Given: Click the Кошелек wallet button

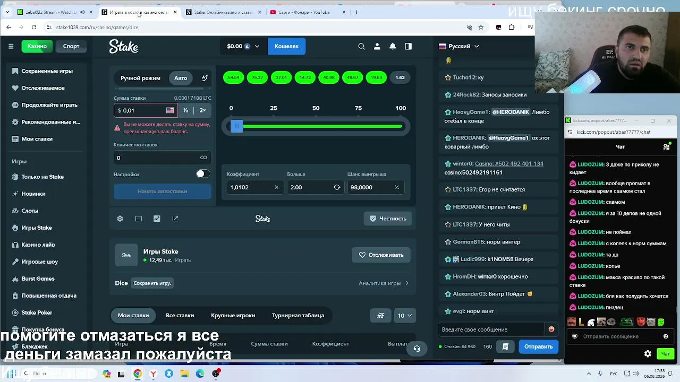Looking at the screenshot, I should point(286,46).
